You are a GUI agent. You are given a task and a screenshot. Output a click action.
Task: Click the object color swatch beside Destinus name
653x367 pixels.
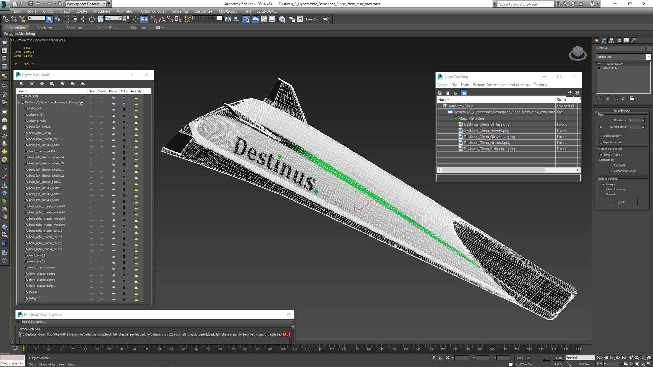pos(649,48)
